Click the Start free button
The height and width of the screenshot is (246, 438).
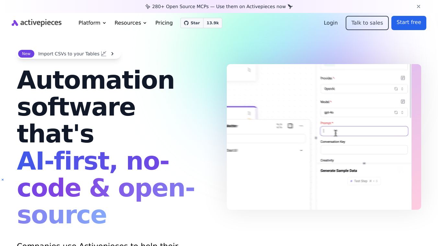[409, 23]
